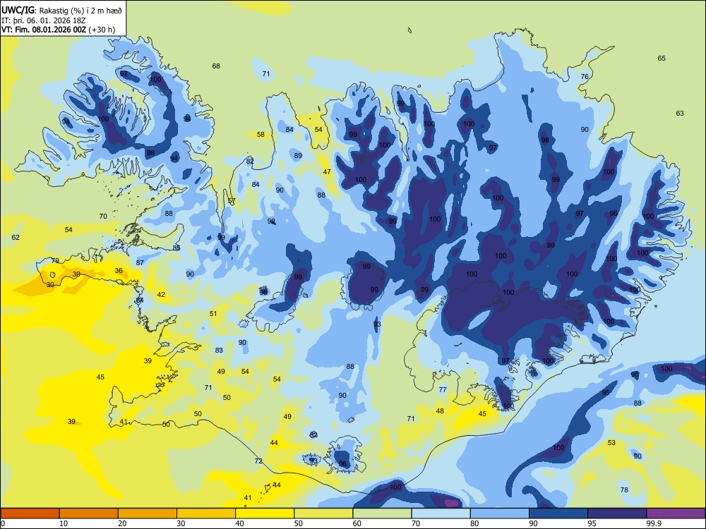Click the 0–10 dark orange legend swatch
This screenshot has width=706, height=529.
point(30,513)
